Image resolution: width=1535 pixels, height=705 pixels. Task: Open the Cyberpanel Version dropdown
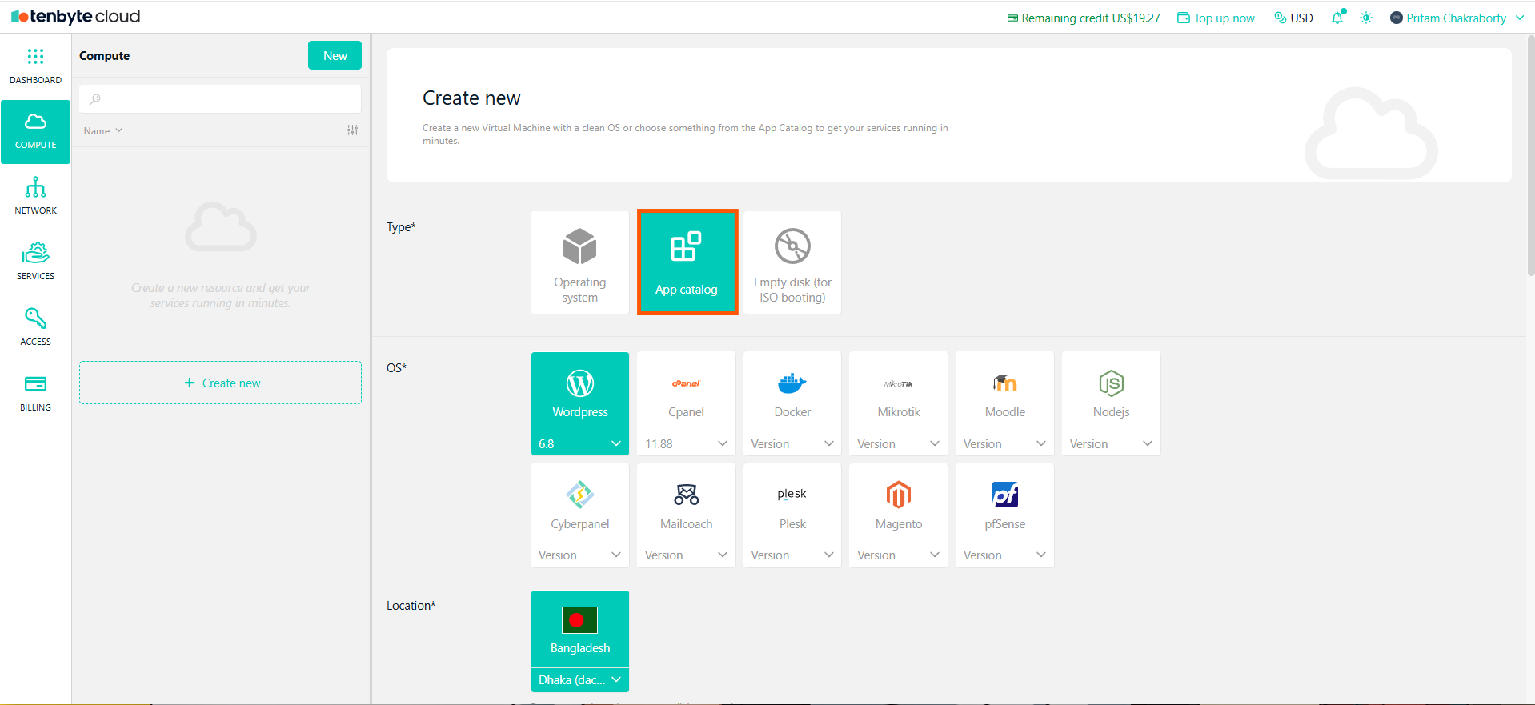pyautogui.click(x=580, y=555)
